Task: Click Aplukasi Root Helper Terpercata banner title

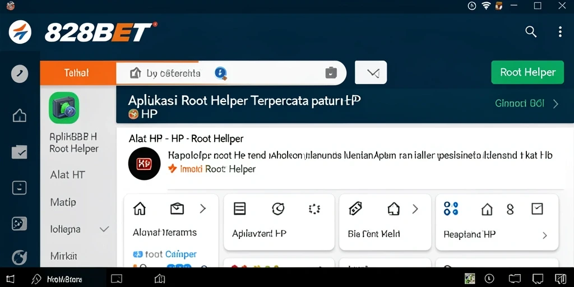Action: [x=244, y=101]
